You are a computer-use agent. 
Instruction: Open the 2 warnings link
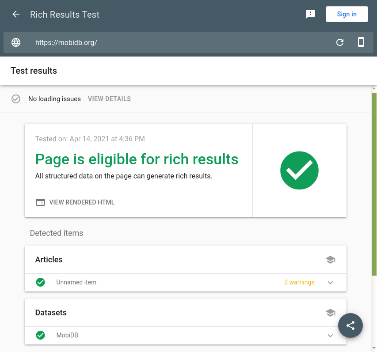click(299, 282)
